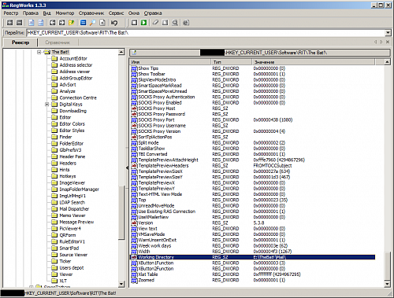Select the Week work days value row
Screen dimensions: 394x298
tap(253, 246)
